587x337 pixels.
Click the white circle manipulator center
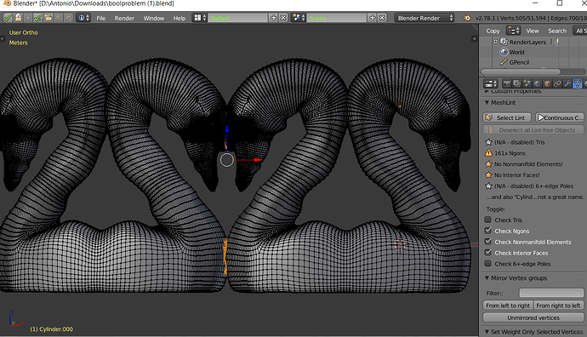pos(226,160)
